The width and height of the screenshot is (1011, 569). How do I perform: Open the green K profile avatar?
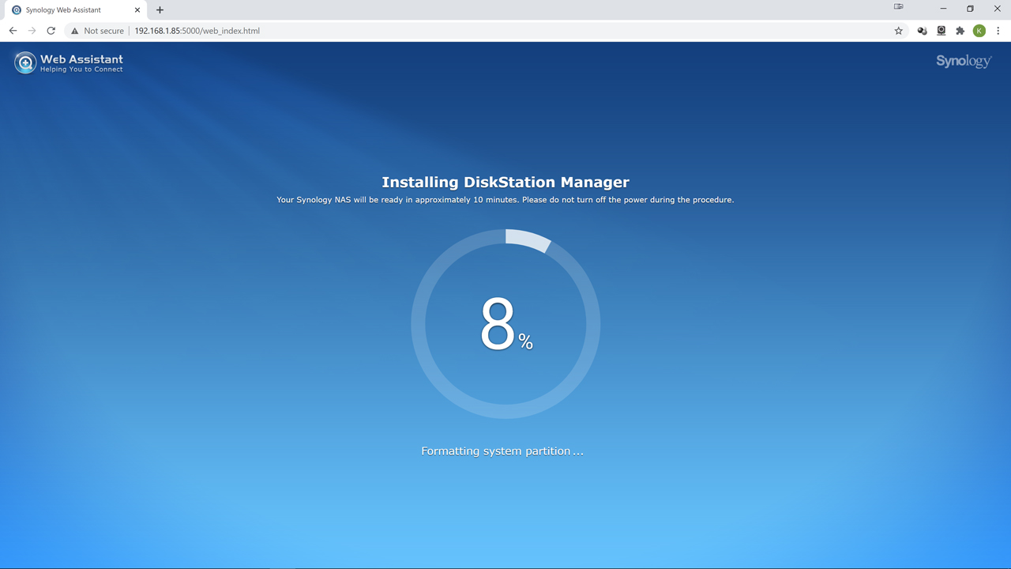point(979,31)
